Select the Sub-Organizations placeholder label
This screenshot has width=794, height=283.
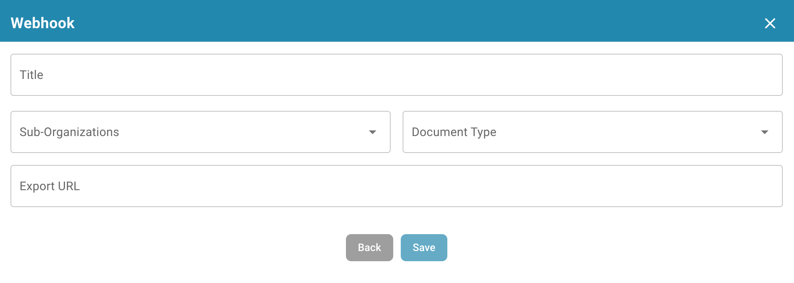pos(69,132)
